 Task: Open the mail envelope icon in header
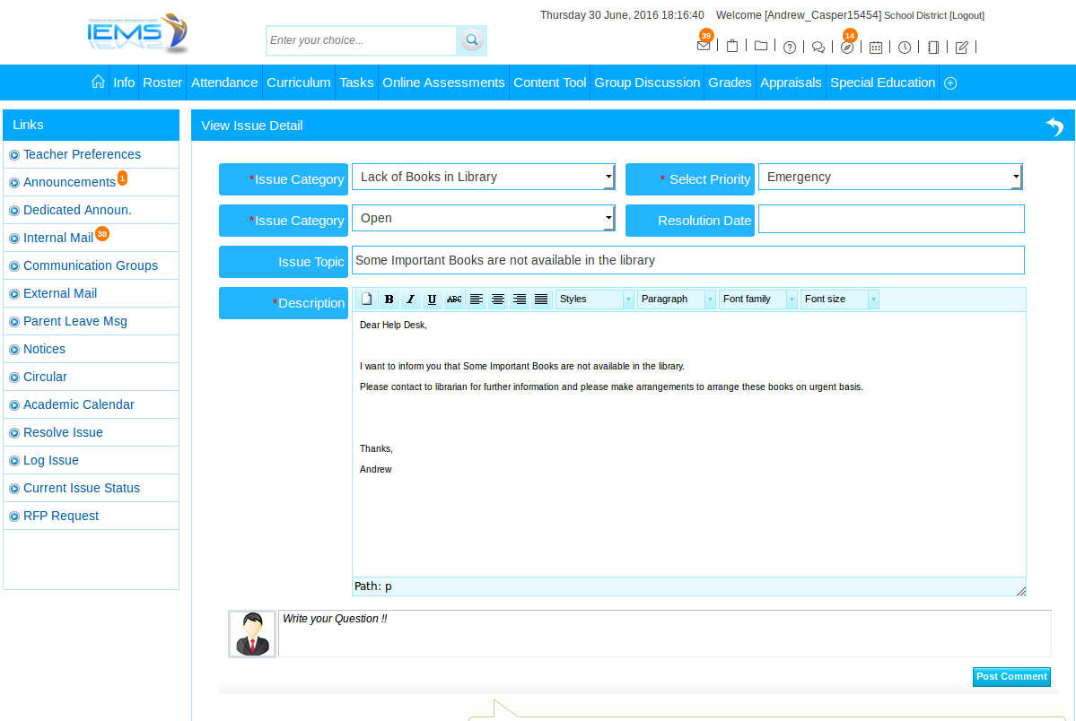(704, 47)
